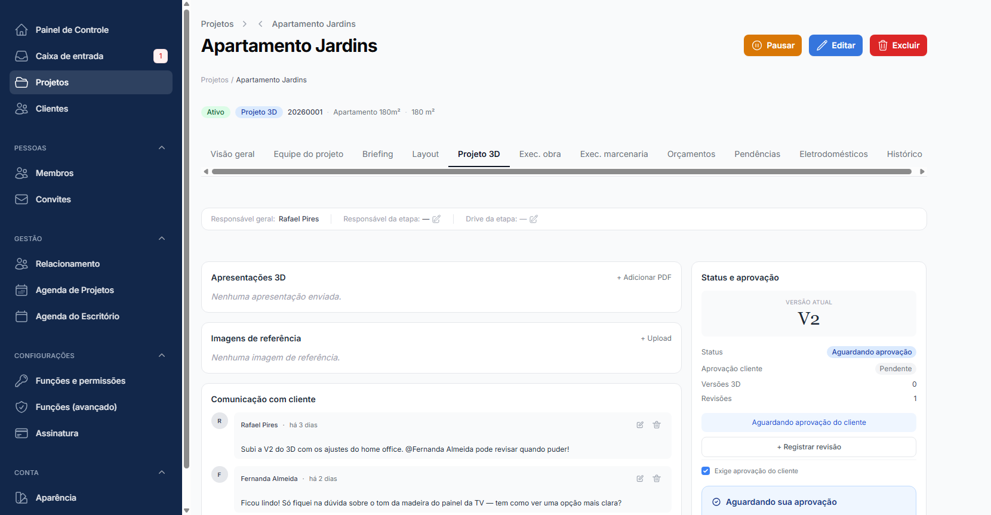Screen dimensions: 991x515
Task: Open Agenda de Projetos calendar icon
Action: 21,290
